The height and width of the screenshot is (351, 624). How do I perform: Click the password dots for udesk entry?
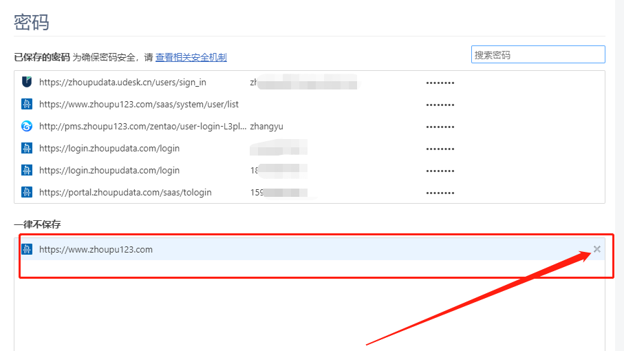click(440, 83)
